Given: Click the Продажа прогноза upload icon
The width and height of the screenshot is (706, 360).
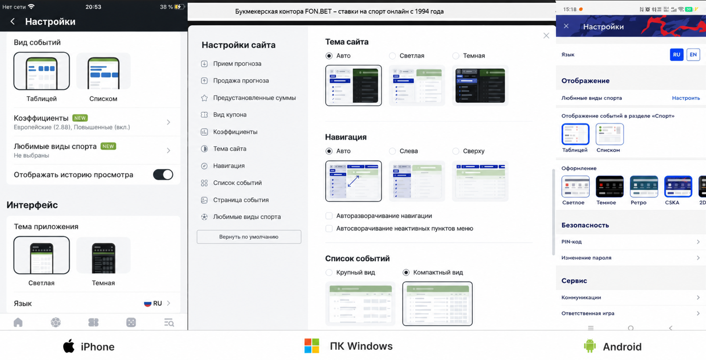Looking at the screenshot, I should (x=204, y=81).
